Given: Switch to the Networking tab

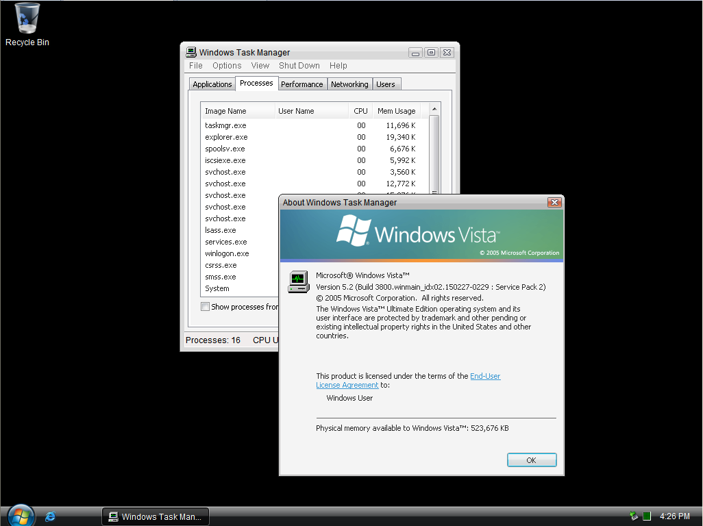Looking at the screenshot, I should pos(349,84).
